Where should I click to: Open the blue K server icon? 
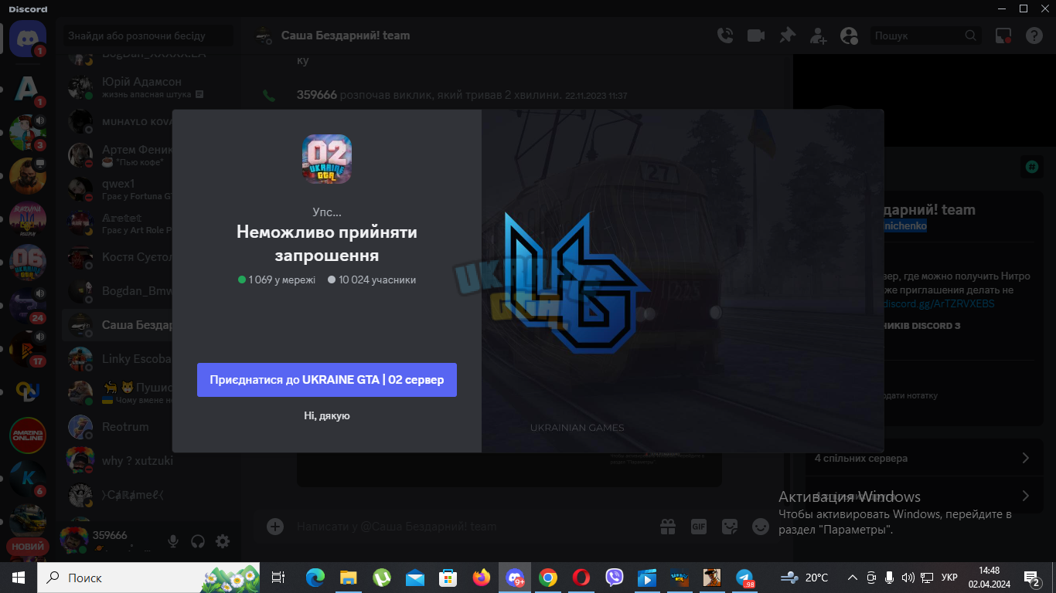(28, 478)
